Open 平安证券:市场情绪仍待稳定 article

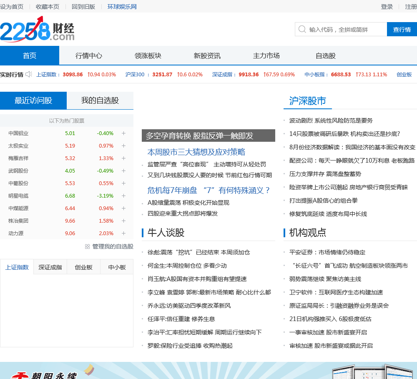click(x=327, y=252)
